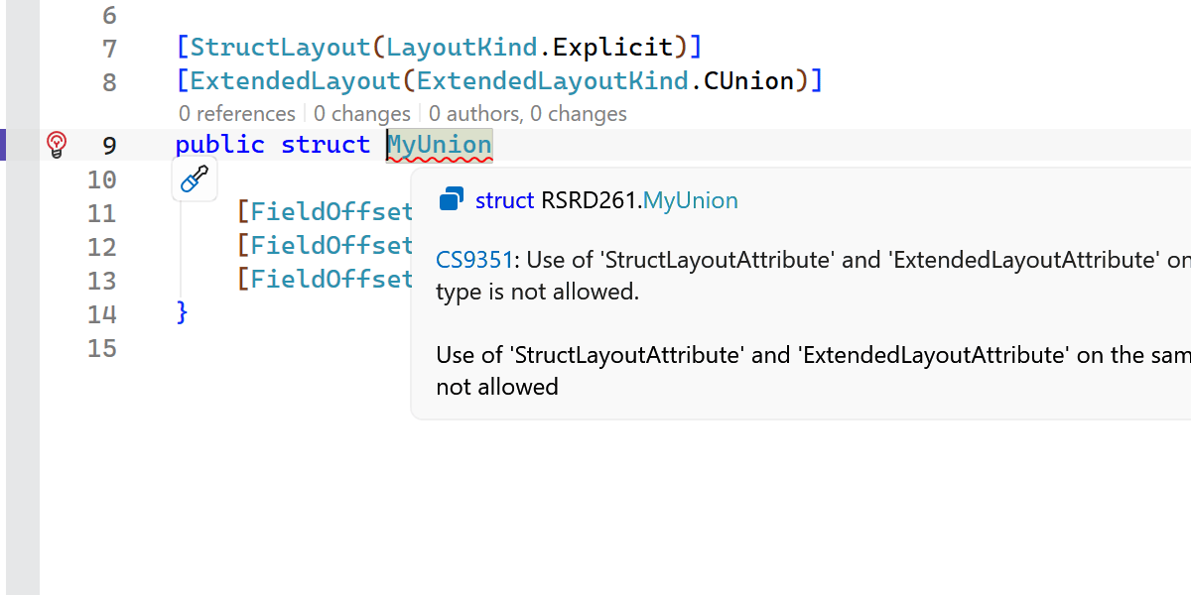Click FieldOffset attribute on line 12
The image size is (1191, 595).
click(x=331, y=246)
